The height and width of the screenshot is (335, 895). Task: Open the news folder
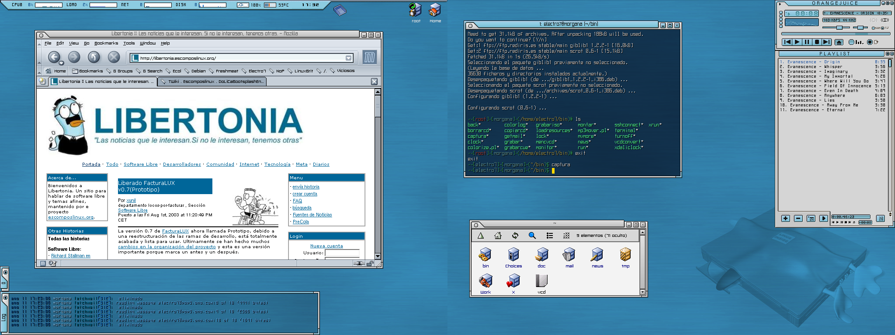tap(597, 258)
